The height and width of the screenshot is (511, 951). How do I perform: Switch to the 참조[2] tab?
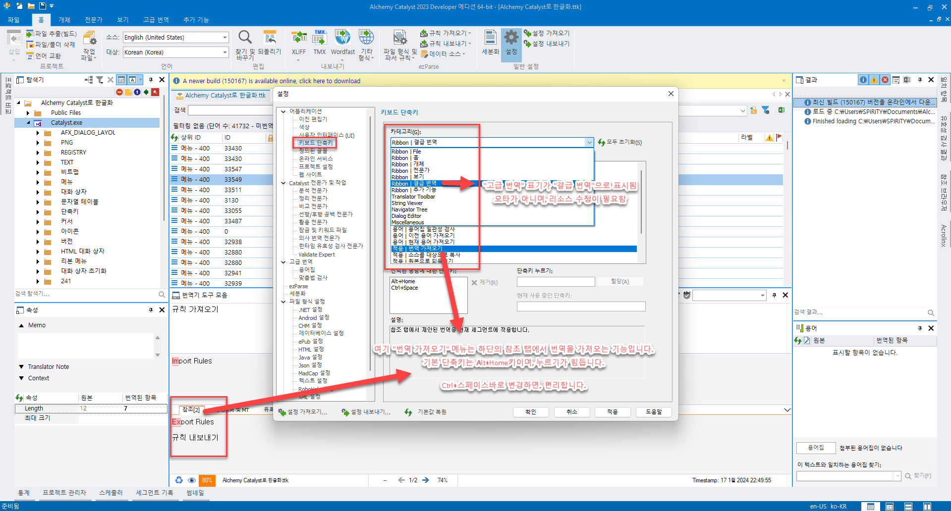pos(191,410)
